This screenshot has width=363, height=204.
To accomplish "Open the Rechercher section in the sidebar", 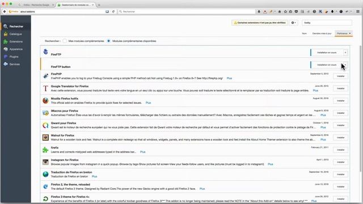I will click(15, 27).
